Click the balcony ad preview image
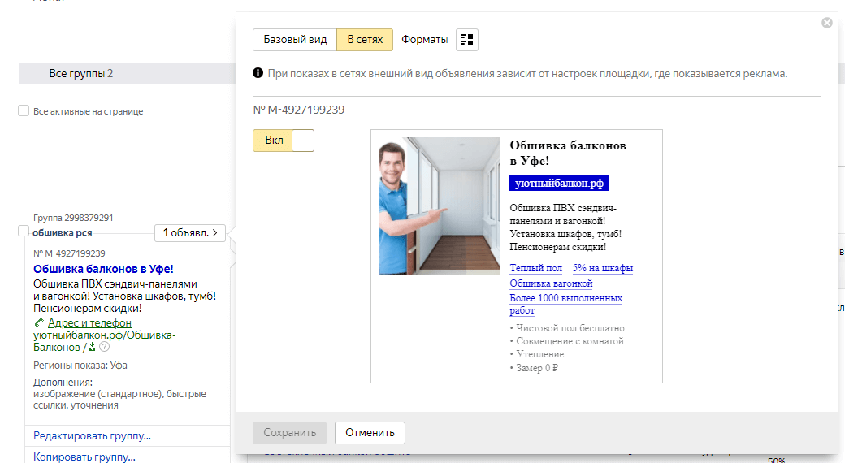This screenshot has height=463, width=845. pos(440,206)
